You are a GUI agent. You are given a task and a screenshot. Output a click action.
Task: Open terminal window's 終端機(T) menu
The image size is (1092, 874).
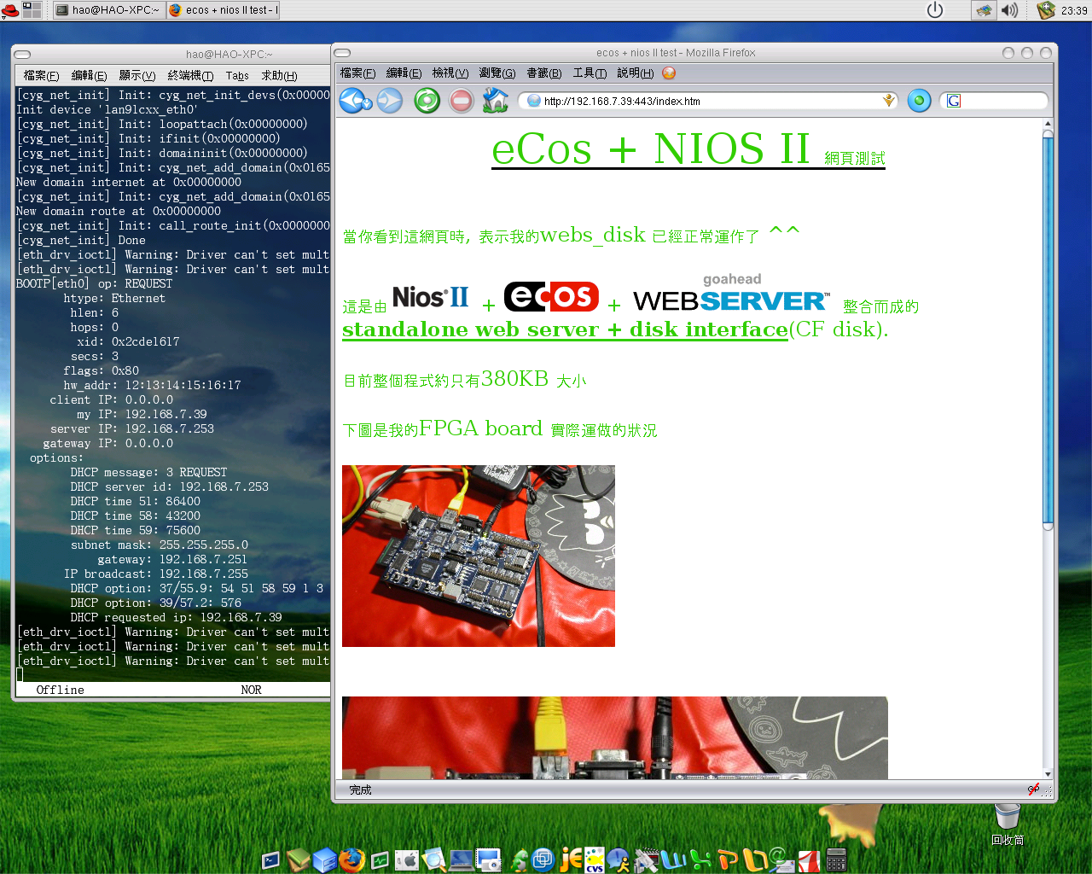(190, 76)
